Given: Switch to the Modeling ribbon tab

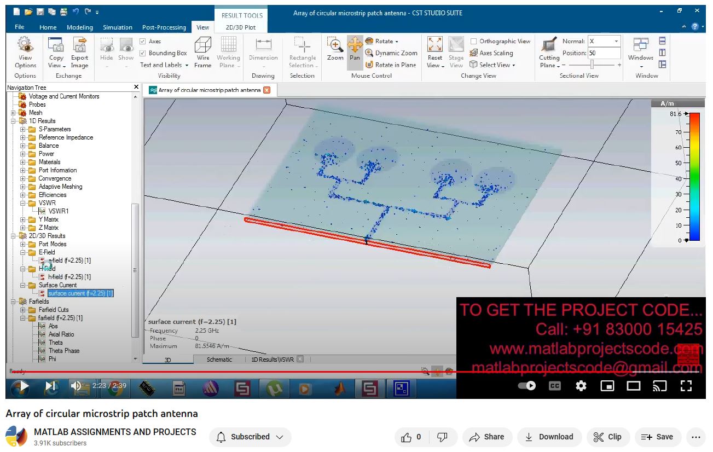Looking at the screenshot, I should 80,27.
